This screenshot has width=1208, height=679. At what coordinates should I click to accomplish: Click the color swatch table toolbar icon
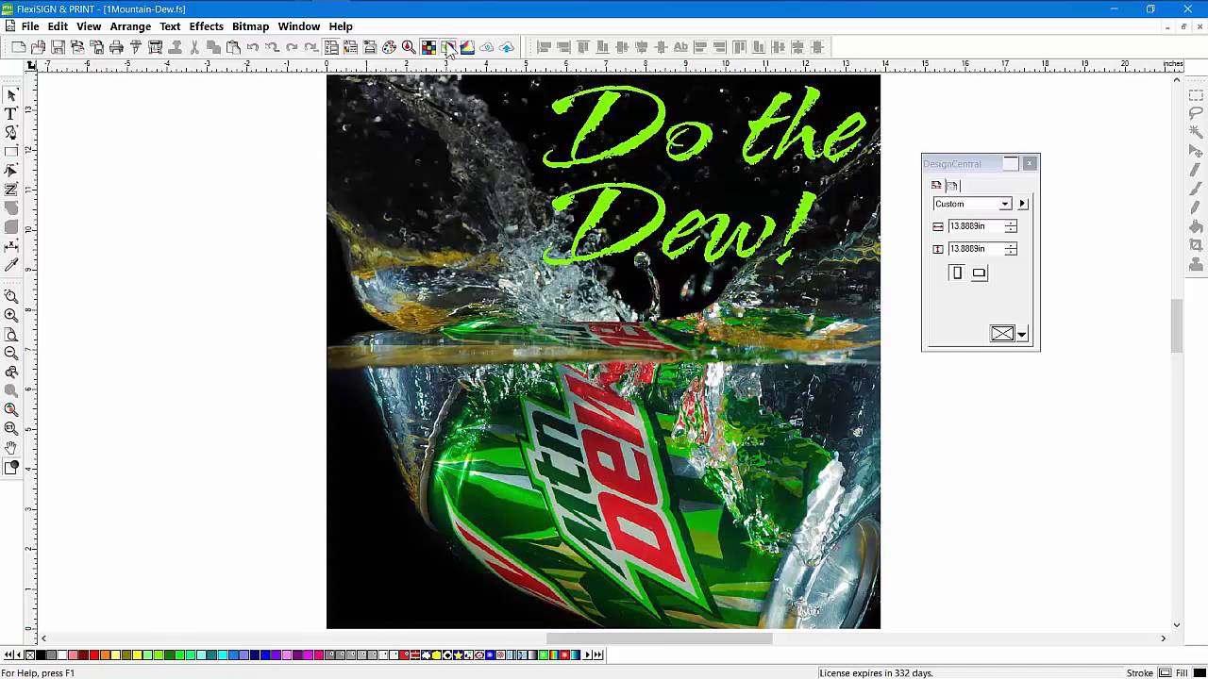coord(428,47)
